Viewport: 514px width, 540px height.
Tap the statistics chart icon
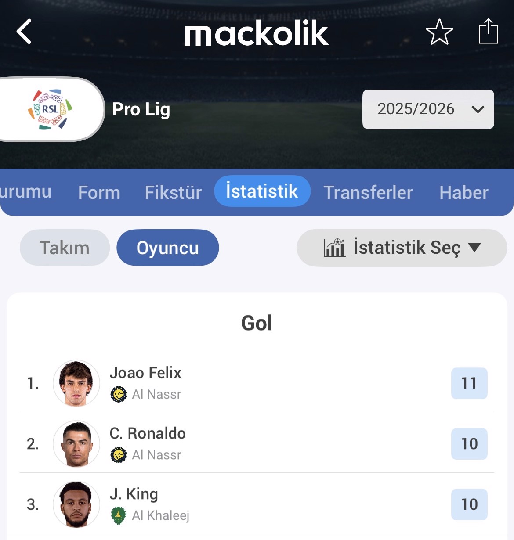tap(334, 248)
